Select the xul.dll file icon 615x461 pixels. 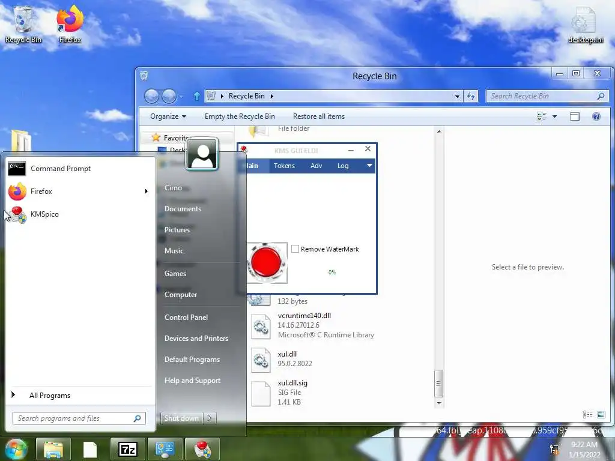pyautogui.click(x=261, y=360)
